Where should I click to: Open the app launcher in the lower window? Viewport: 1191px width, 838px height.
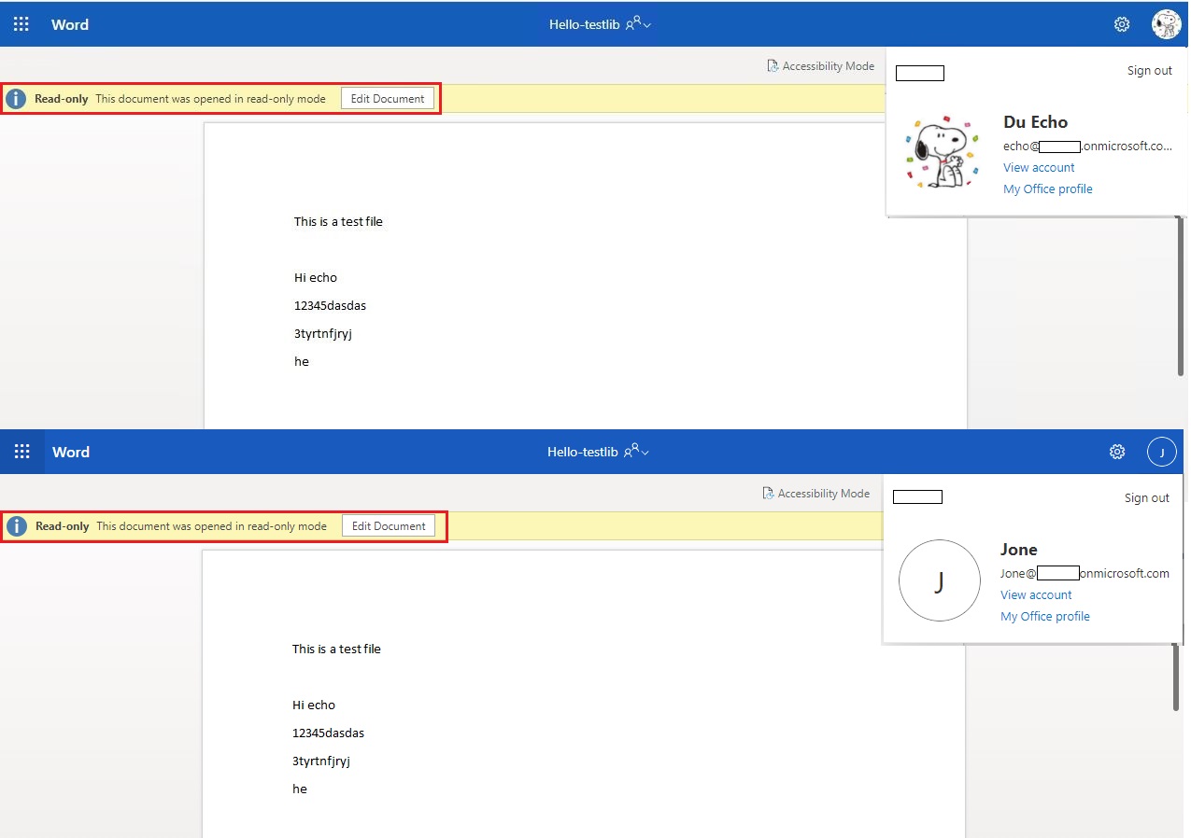coord(22,451)
